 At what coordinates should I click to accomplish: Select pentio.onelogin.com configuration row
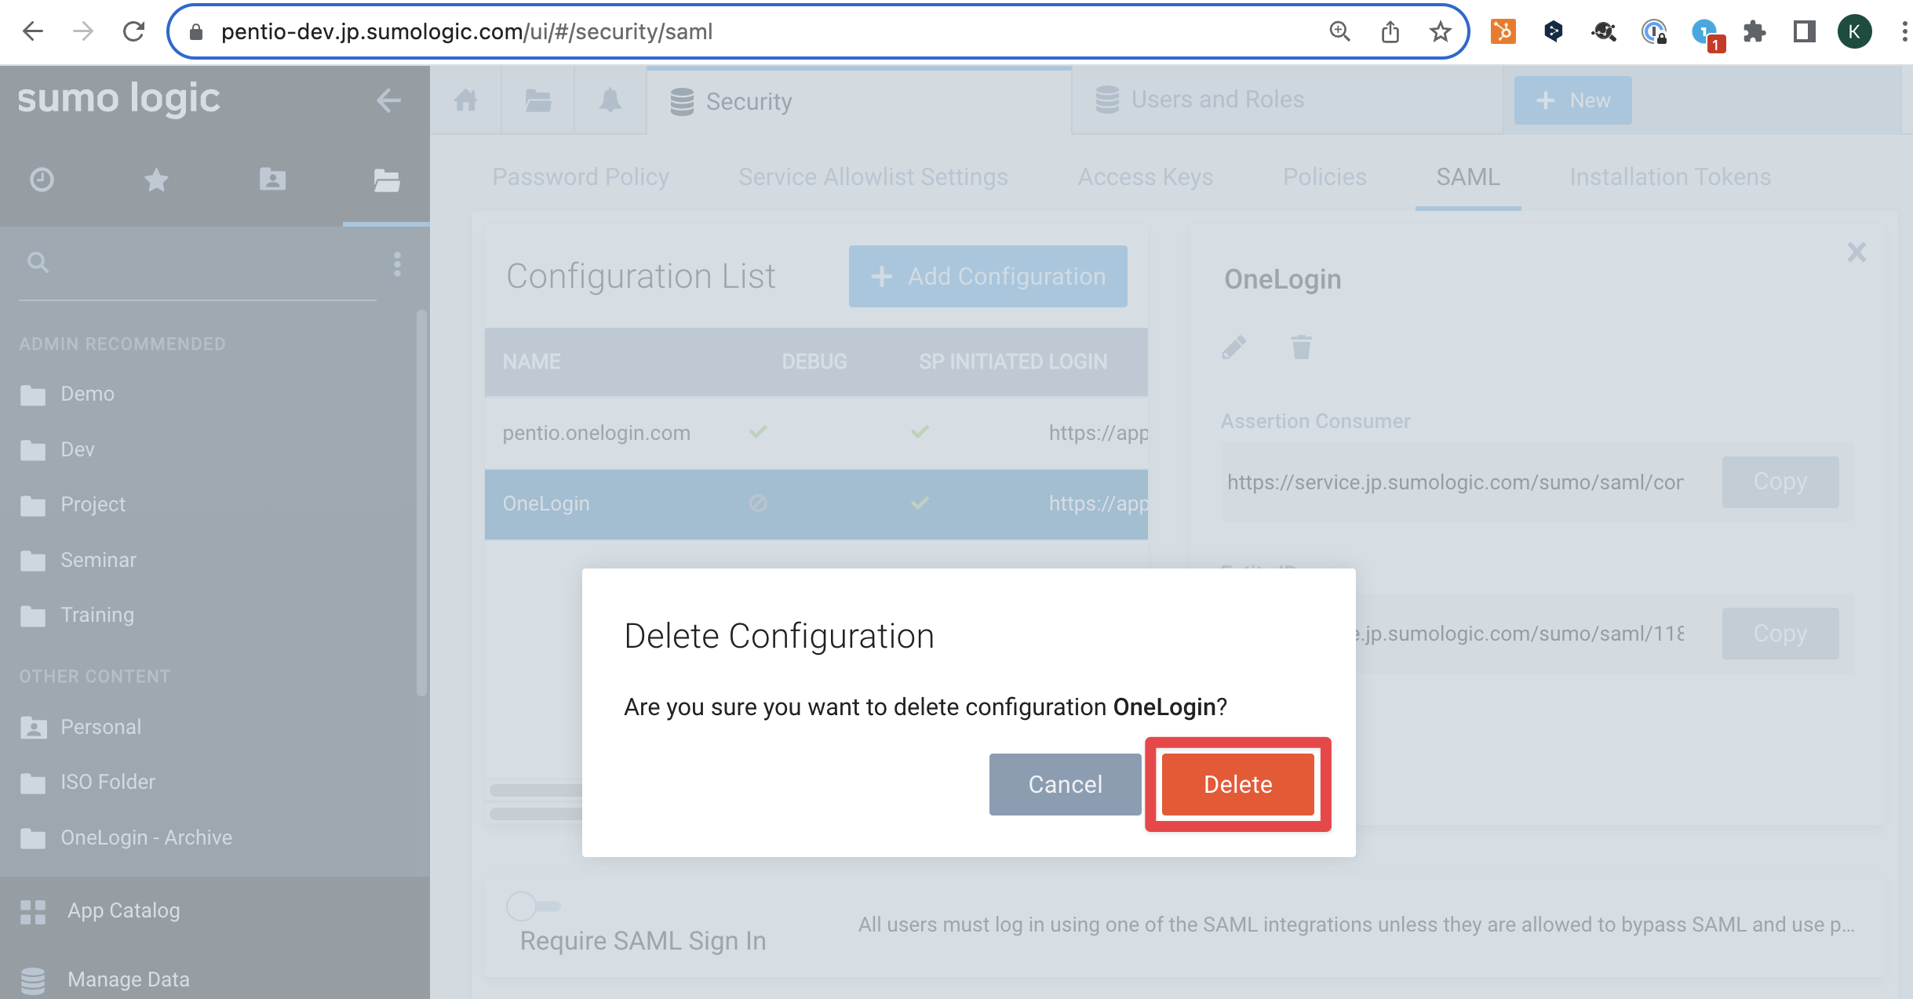pos(816,433)
